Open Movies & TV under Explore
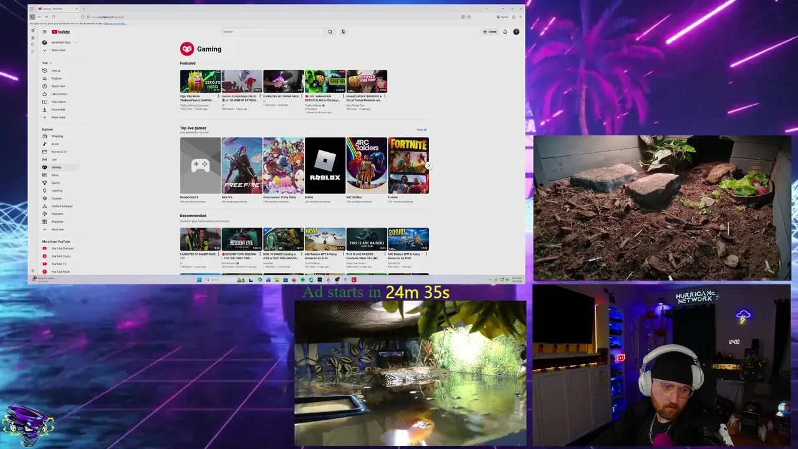The height and width of the screenshot is (449, 798). [x=59, y=152]
